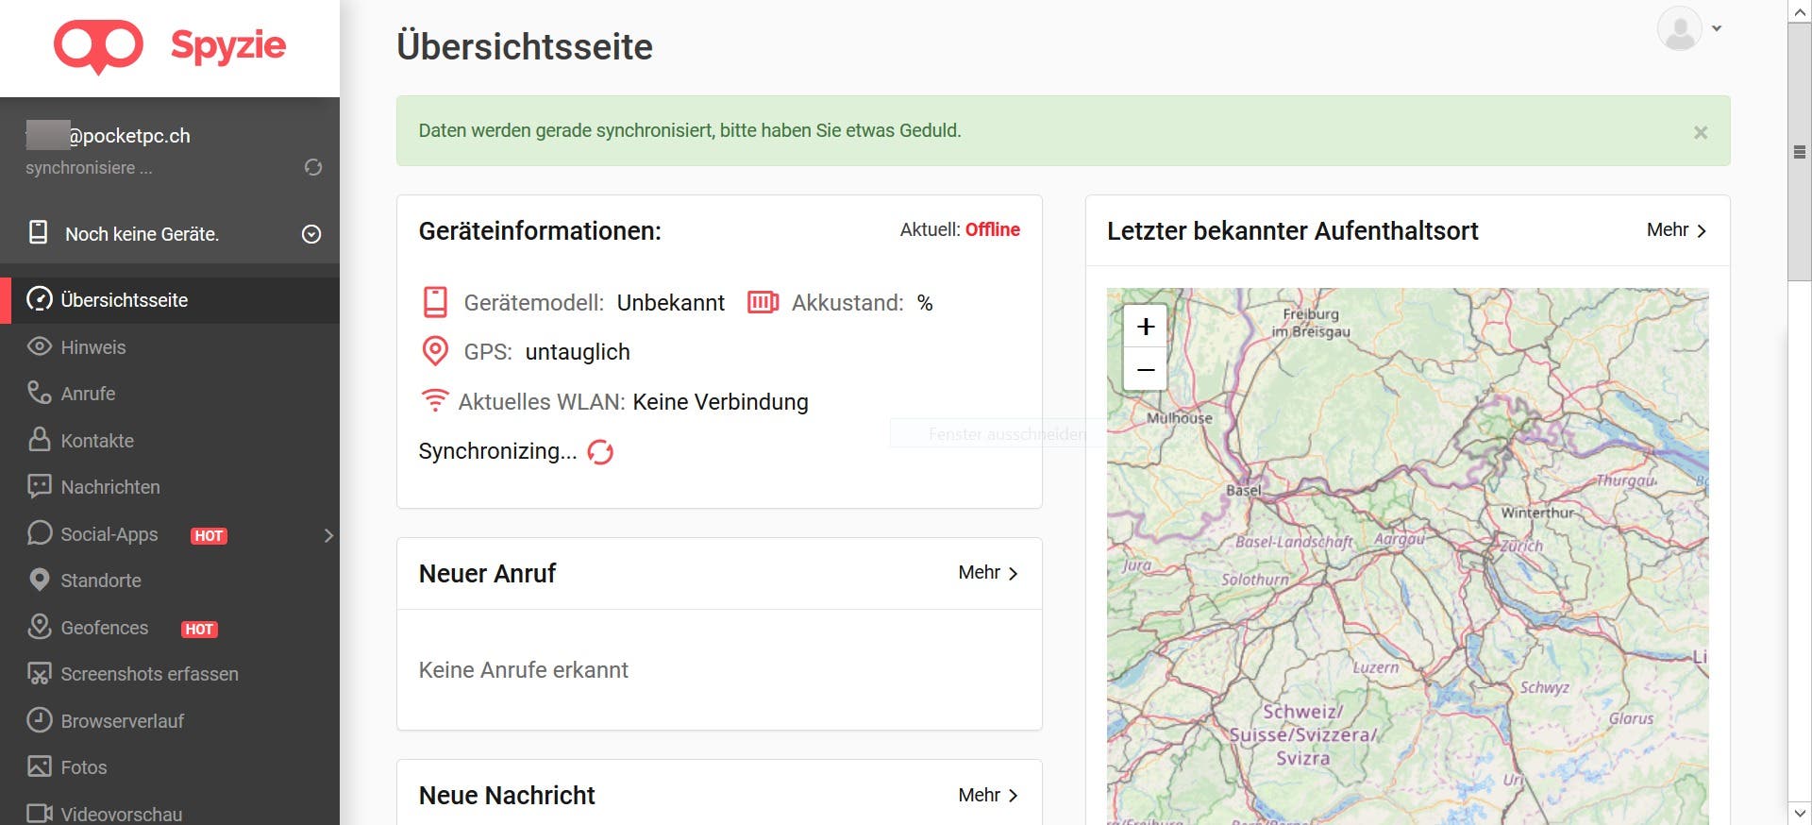The height and width of the screenshot is (825, 1812).
Task: Go to Nachrichten in the sidebar
Action: tap(109, 487)
